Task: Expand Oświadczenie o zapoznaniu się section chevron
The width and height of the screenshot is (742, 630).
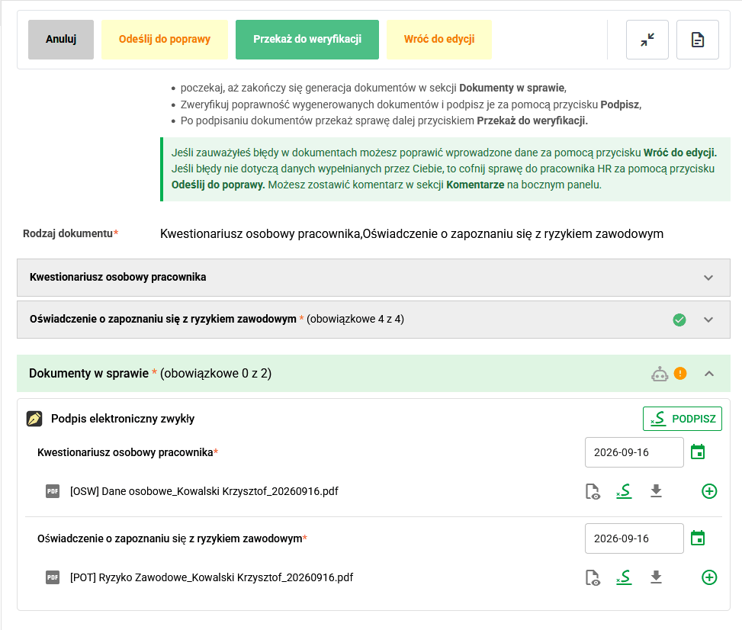Action: pos(708,320)
